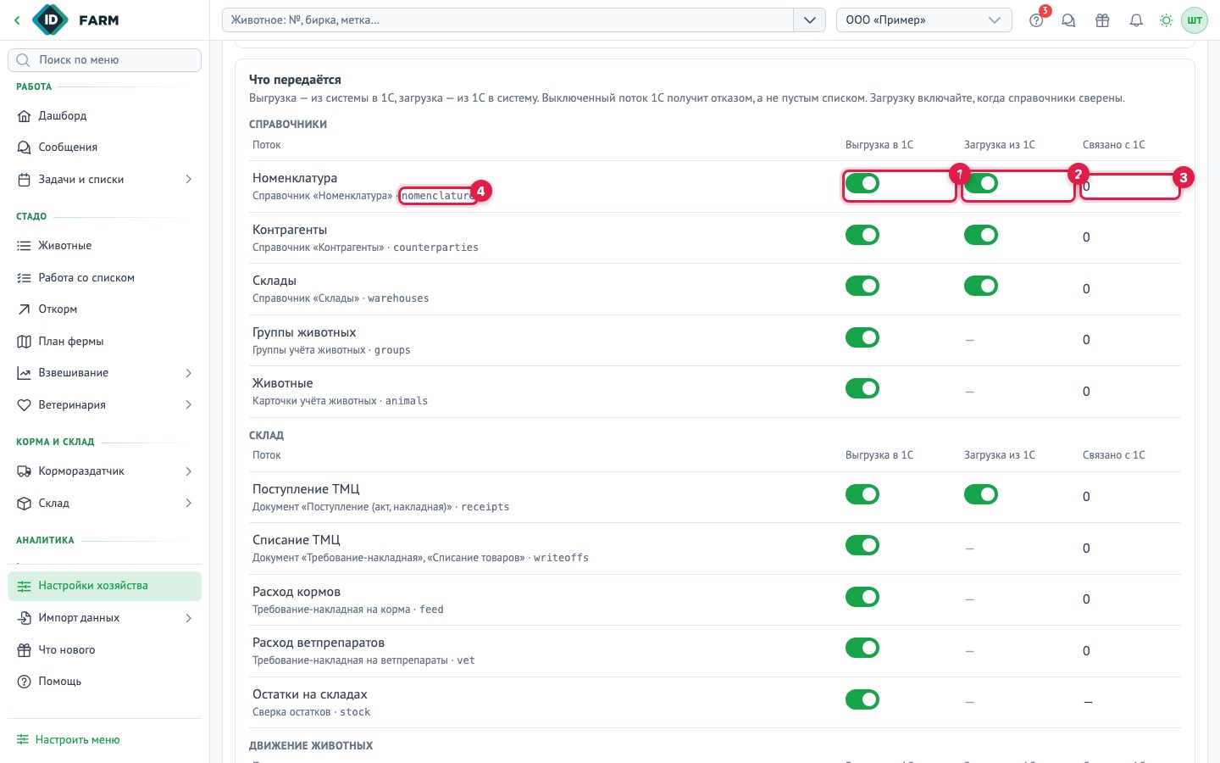
Task: Toggle Выгрузка в 1С for Животные row
Action: click(x=862, y=388)
